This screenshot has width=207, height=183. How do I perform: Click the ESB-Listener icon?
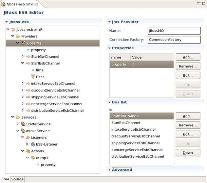coord(33,144)
